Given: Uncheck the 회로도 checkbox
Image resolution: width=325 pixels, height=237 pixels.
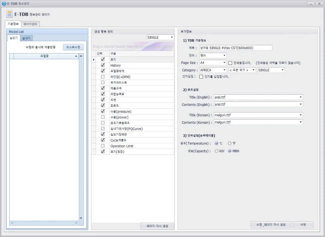Looking at the screenshot, I should (103, 106).
